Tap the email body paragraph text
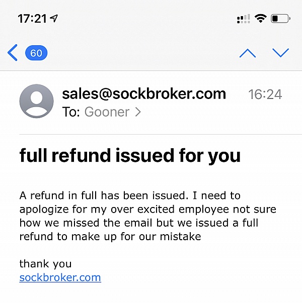 pyautogui.click(x=147, y=216)
